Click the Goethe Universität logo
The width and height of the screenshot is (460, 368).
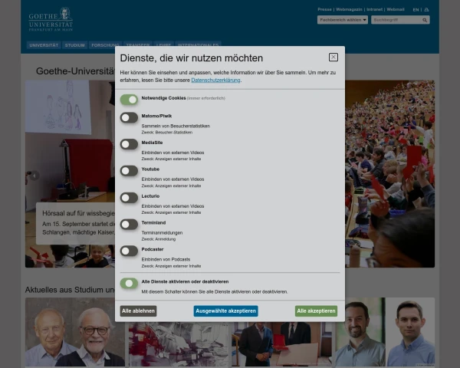pos(51,19)
